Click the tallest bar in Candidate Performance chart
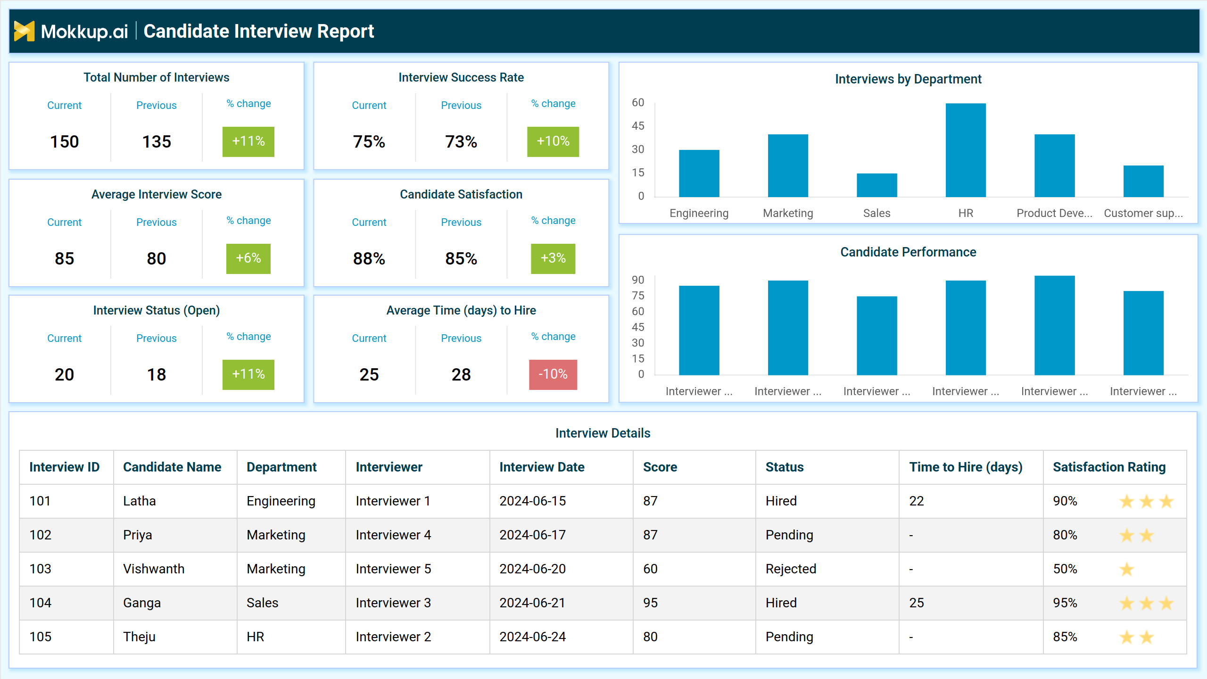The width and height of the screenshot is (1207, 679). pos(1054,325)
